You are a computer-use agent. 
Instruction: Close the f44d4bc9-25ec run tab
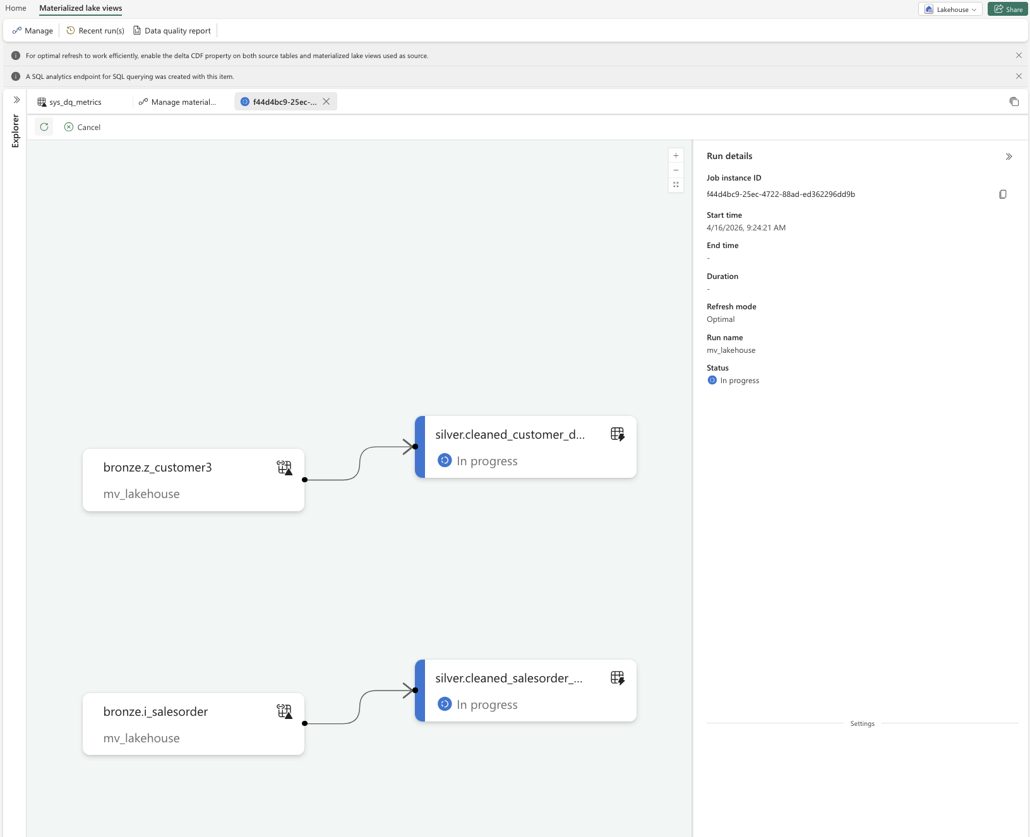(326, 102)
